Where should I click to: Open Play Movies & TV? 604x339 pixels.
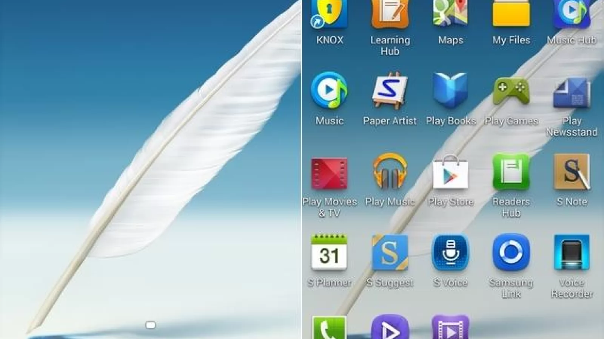click(x=329, y=174)
